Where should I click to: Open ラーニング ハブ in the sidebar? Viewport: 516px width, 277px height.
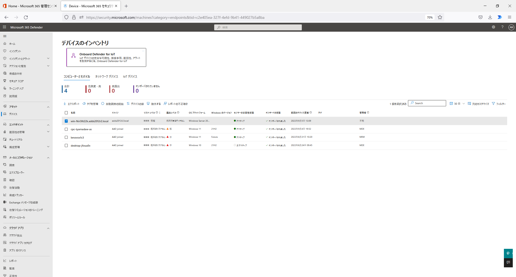click(16, 89)
